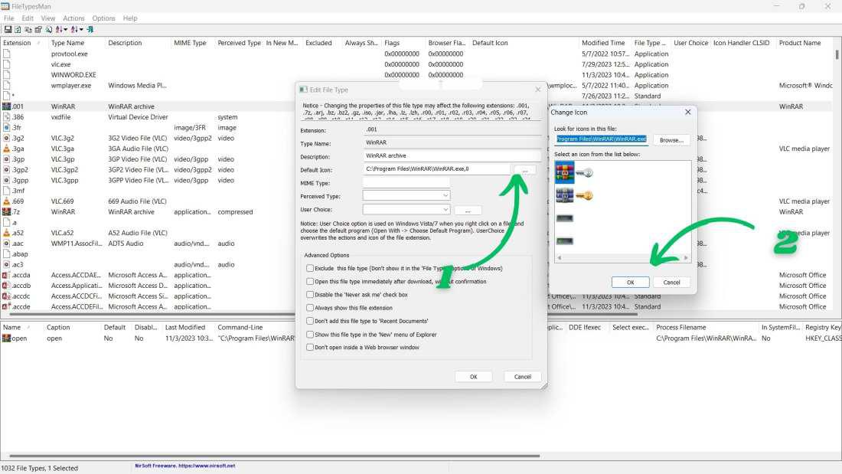The height and width of the screenshot is (474, 842).
Task: Click the Save toolbar icon
Action: click(8, 30)
